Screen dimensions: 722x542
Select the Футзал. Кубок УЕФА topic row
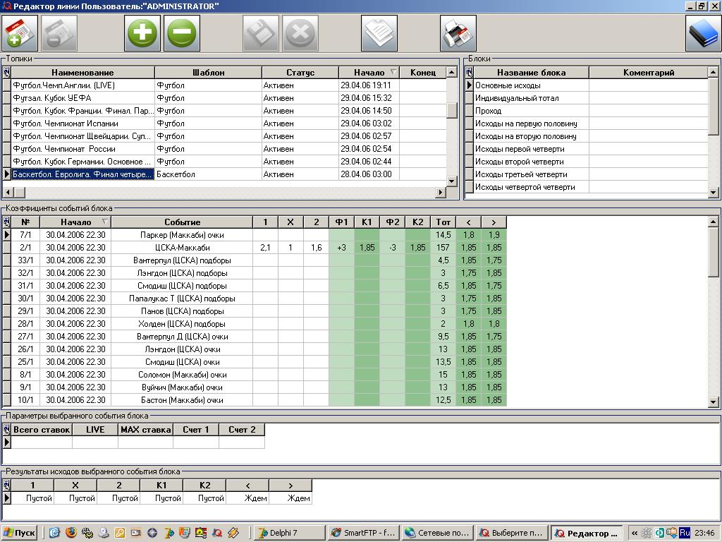coord(224,98)
